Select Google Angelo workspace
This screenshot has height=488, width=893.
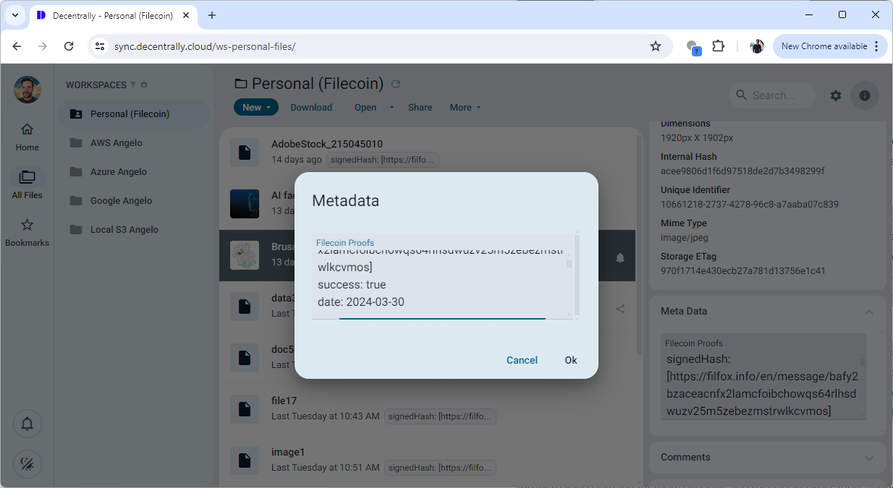121,201
